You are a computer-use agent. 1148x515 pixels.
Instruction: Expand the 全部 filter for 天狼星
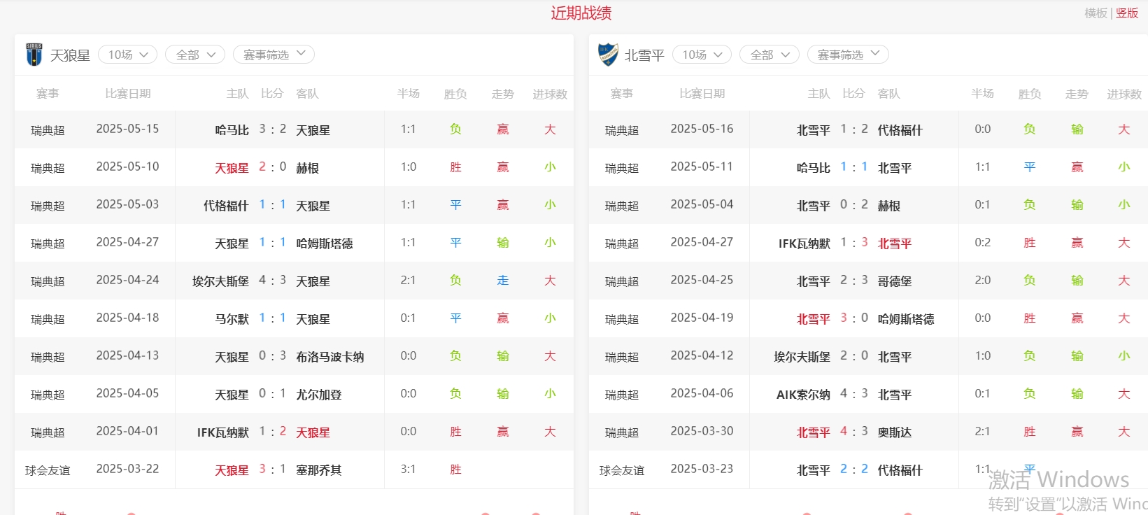pyautogui.click(x=194, y=55)
